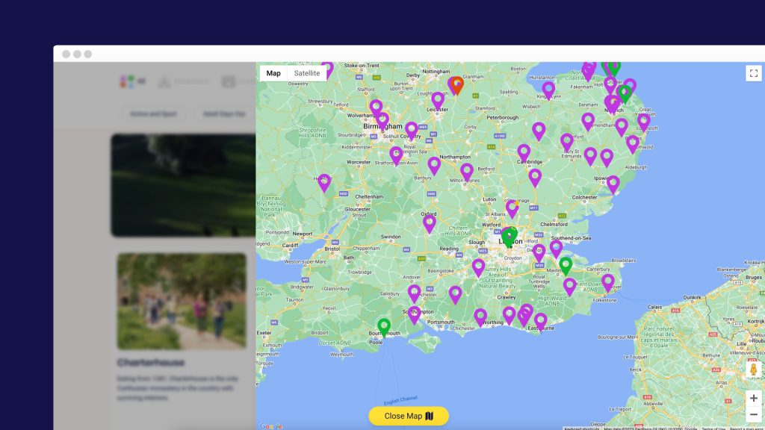Open the dark green landscape photo card
Viewport: 765px width, 430px height.
pyautogui.click(x=184, y=185)
